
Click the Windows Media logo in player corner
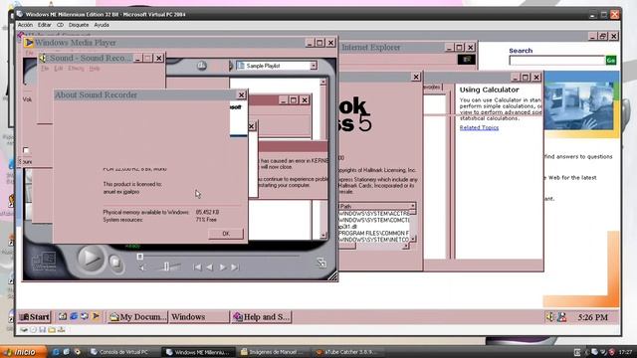tap(44, 261)
